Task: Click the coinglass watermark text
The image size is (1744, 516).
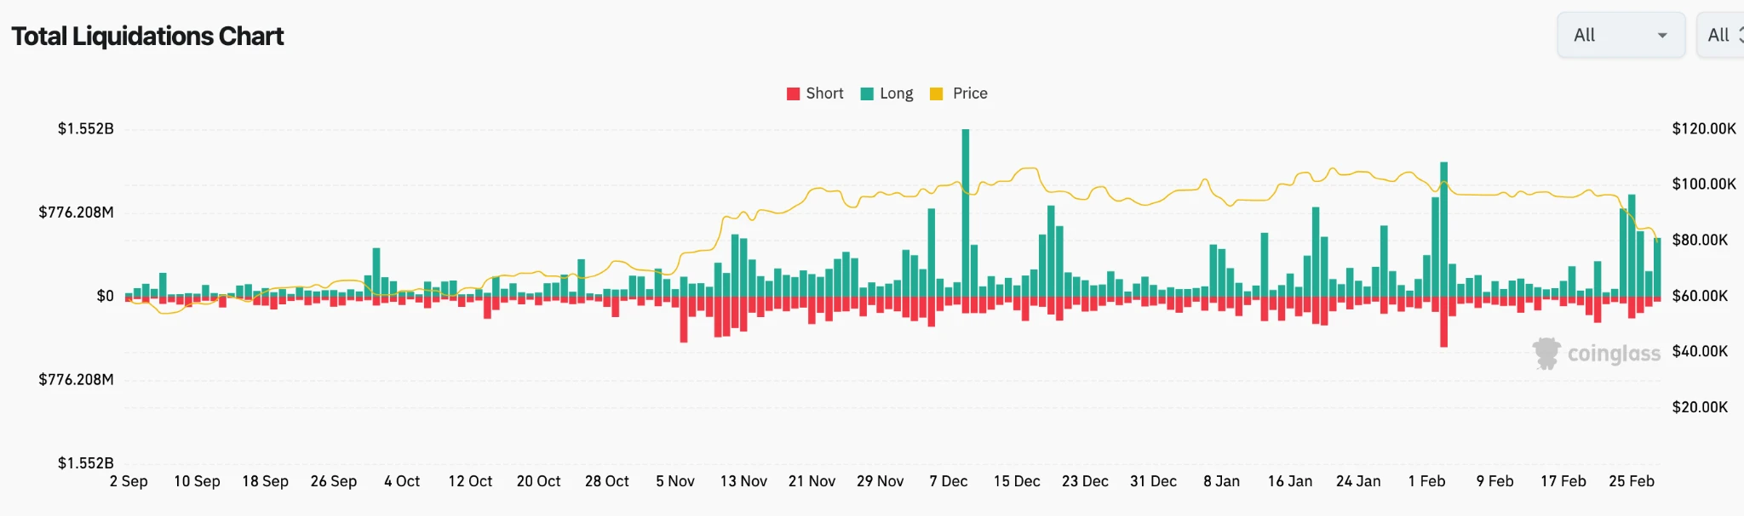Action: coord(1614,354)
